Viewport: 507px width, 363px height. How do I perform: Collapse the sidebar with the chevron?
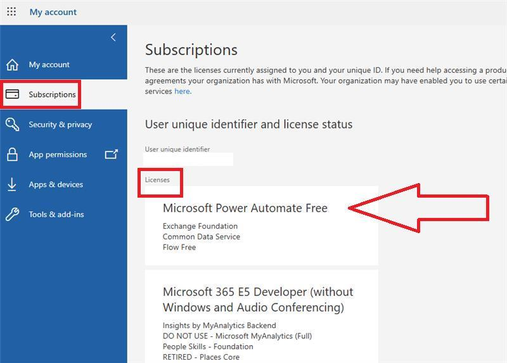(x=113, y=37)
